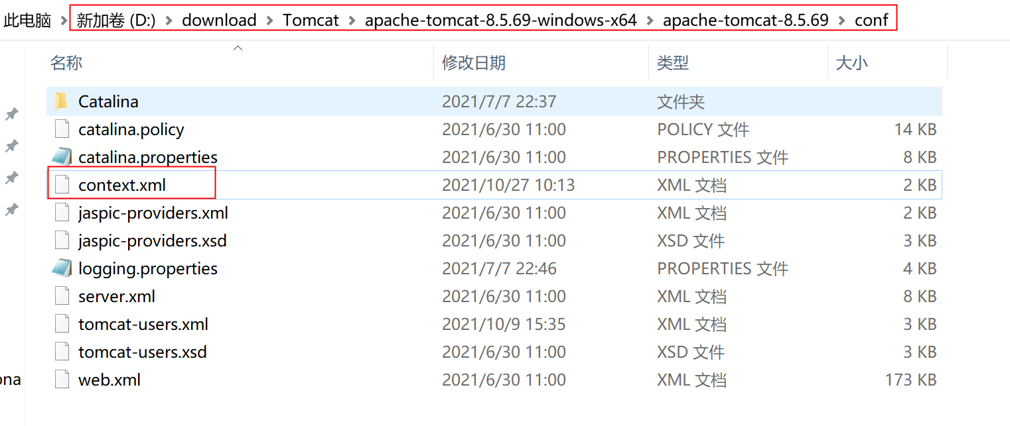Click the Catalina folder icon
This screenshot has height=426, width=1010.
pos(62,101)
